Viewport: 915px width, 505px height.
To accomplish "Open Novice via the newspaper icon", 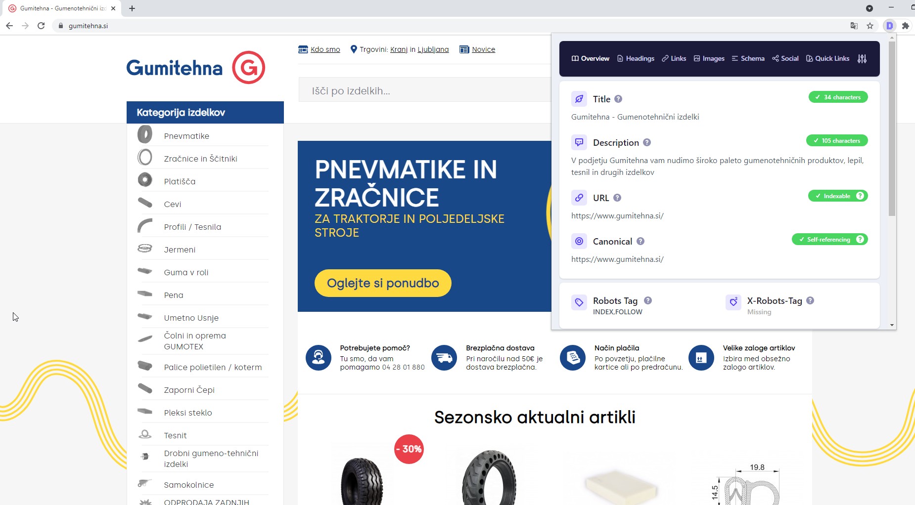I will pos(464,49).
